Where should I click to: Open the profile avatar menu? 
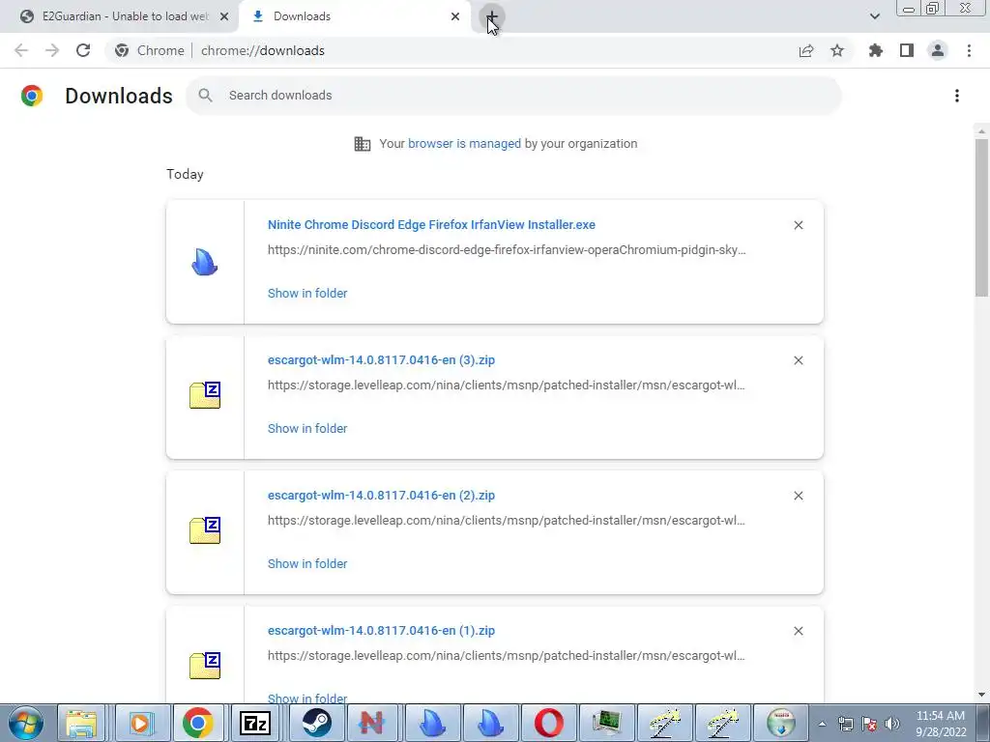coord(938,50)
